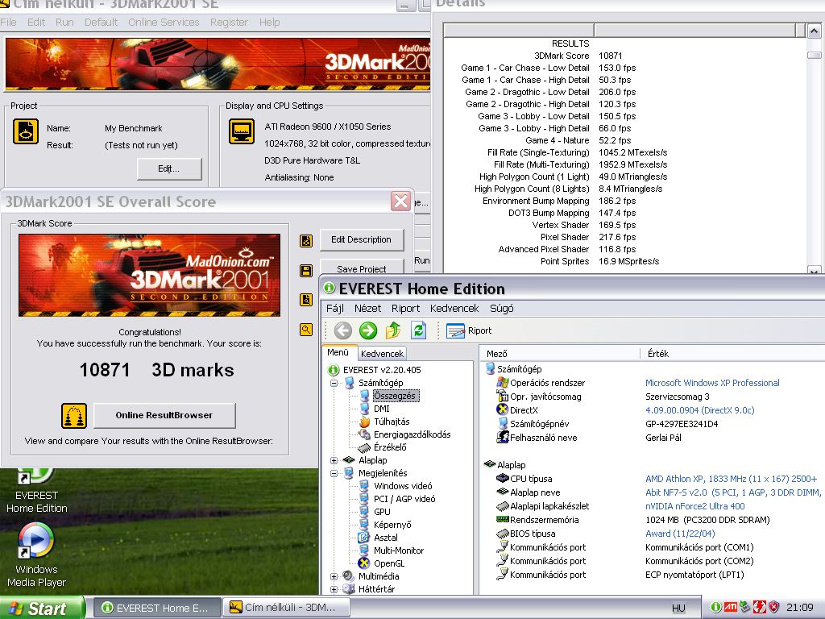Open EVEREST Home Edition desktop shortcut
This screenshot has width=825, height=619.
pyautogui.click(x=36, y=491)
